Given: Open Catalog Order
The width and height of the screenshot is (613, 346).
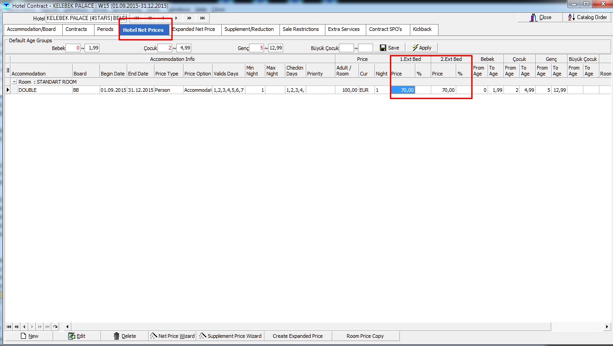Looking at the screenshot, I should coord(587,17).
